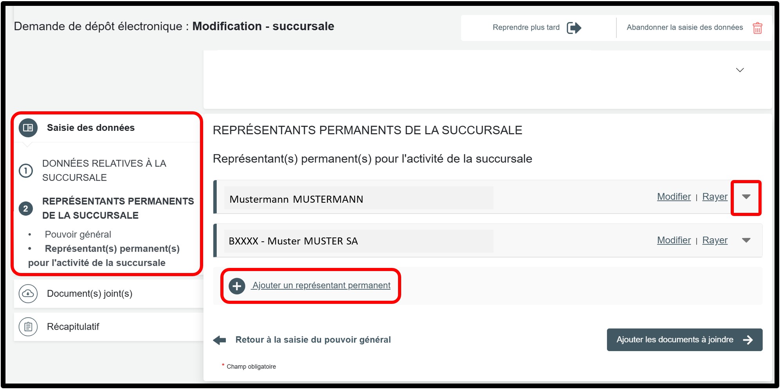The image size is (780, 389).
Task: Click the Saisie des données book icon
Action: point(28,128)
